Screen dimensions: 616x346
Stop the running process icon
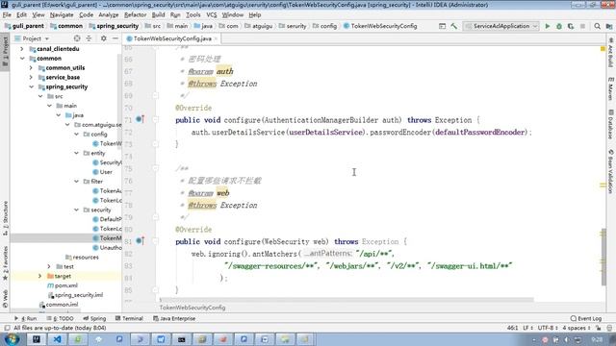pyautogui.click(x=582, y=26)
